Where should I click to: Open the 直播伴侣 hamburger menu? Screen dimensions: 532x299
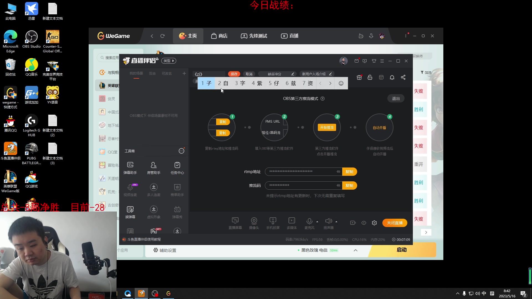382,61
